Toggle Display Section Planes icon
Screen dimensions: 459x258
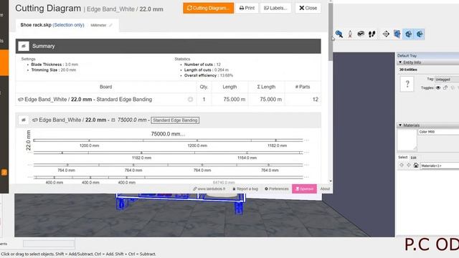click(x=397, y=34)
